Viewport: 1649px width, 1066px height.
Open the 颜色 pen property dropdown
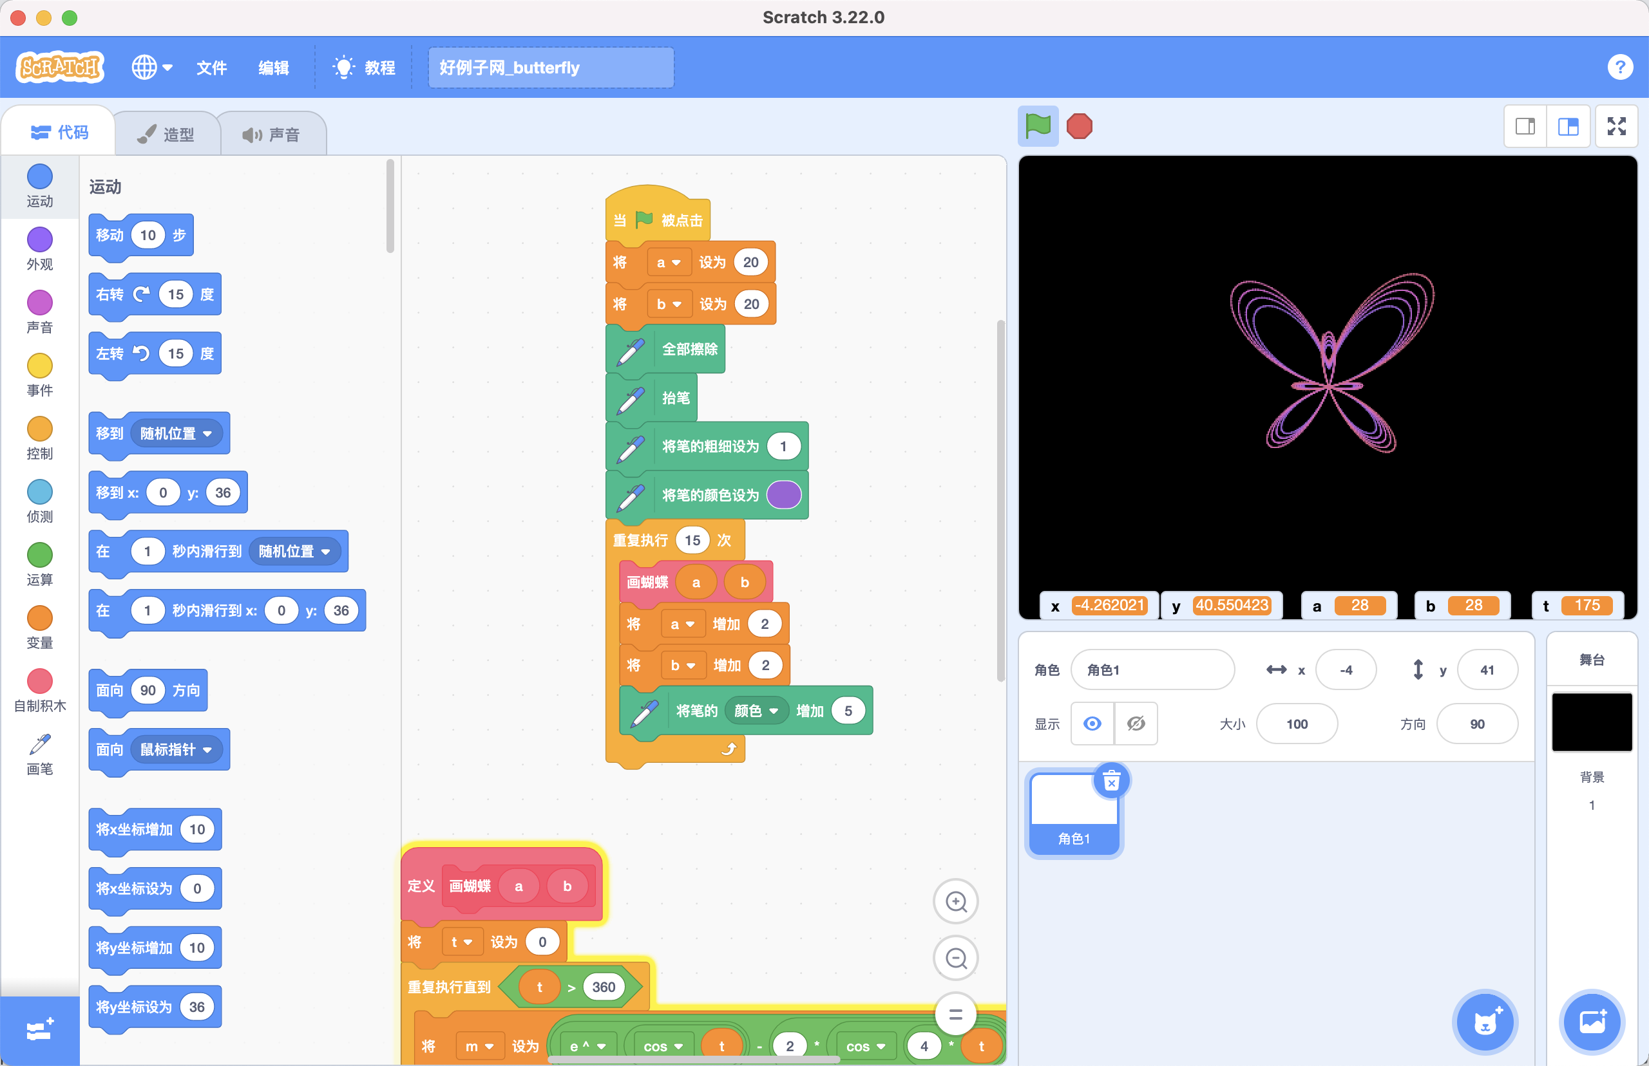[756, 710]
